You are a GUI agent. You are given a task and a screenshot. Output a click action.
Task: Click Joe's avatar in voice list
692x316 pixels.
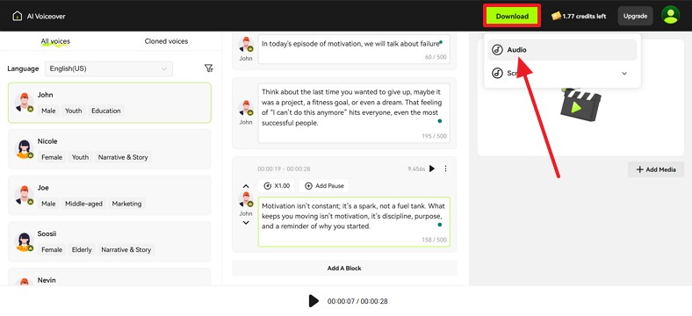(25, 195)
